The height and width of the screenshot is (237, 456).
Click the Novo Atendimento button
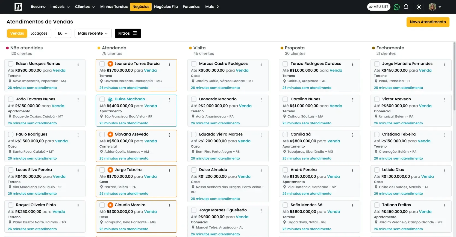point(428,22)
